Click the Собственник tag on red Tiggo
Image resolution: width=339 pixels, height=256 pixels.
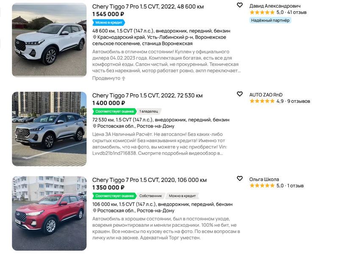coord(150,196)
